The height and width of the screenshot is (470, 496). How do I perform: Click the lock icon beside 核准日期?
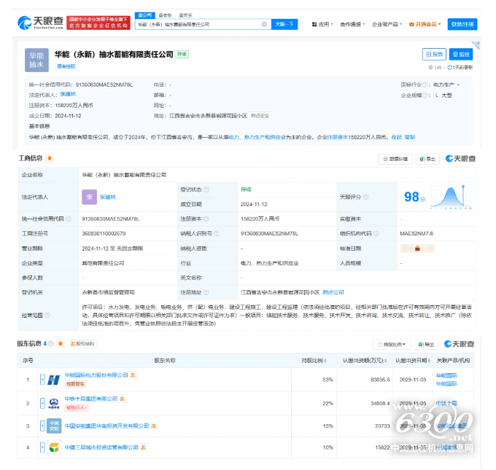click(418, 248)
